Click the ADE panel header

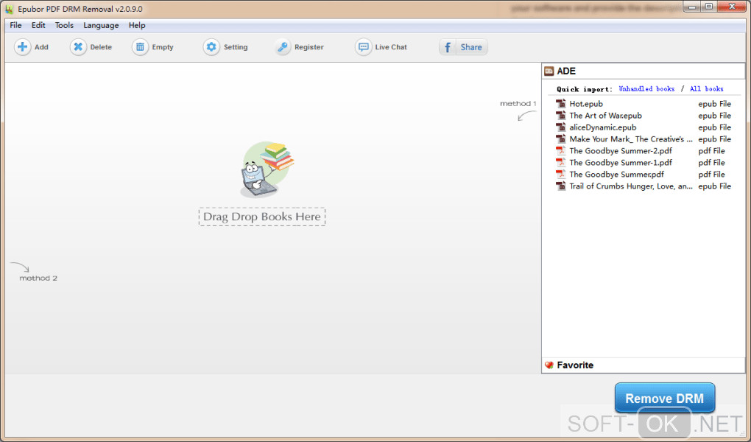click(644, 71)
